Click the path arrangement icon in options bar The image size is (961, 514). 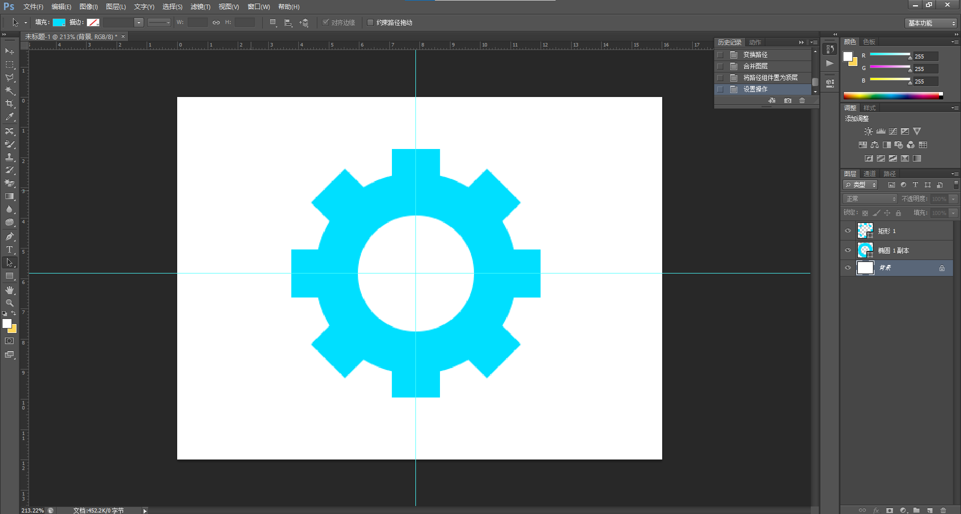(x=304, y=22)
